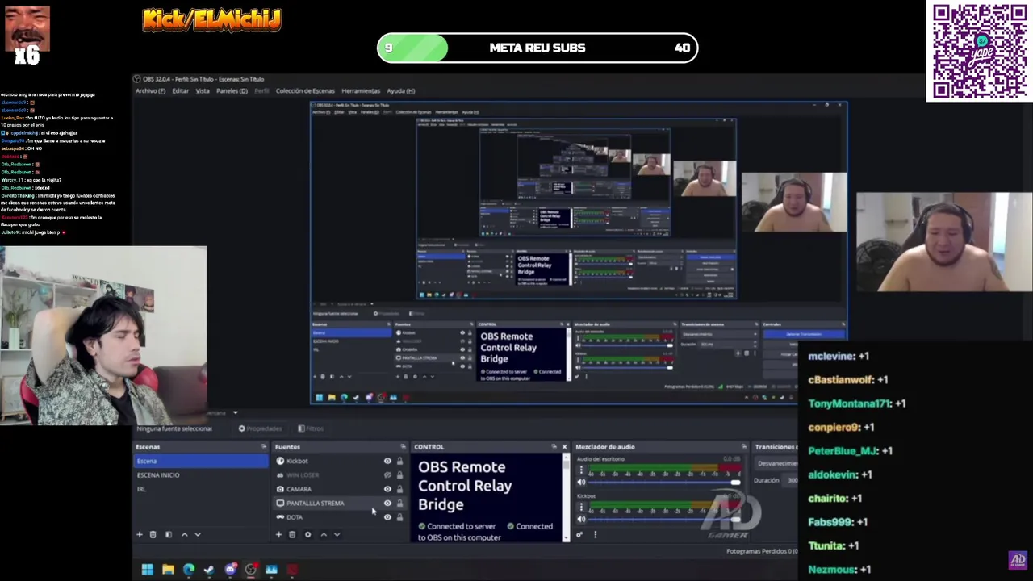Remove the selected source with the Fuentes trash icon

click(x=292, y=534)
